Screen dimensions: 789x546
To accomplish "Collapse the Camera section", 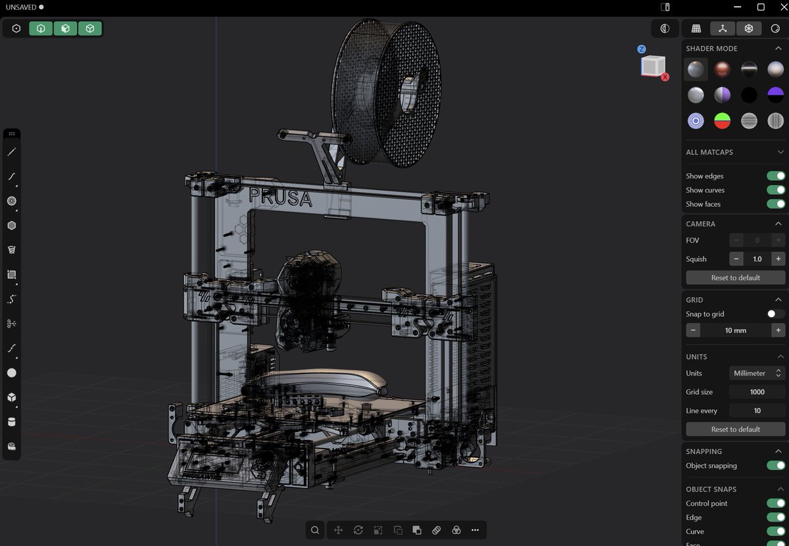I will [x=780, y=224].
